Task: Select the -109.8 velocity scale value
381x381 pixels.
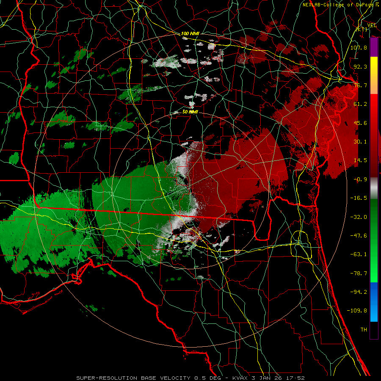Action: (x=357, y=311)
